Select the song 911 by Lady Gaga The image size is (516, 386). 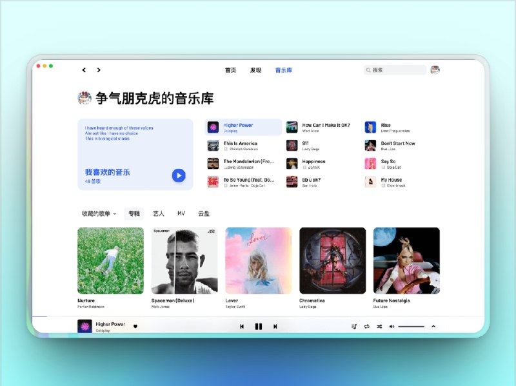(x=313, y=146)
